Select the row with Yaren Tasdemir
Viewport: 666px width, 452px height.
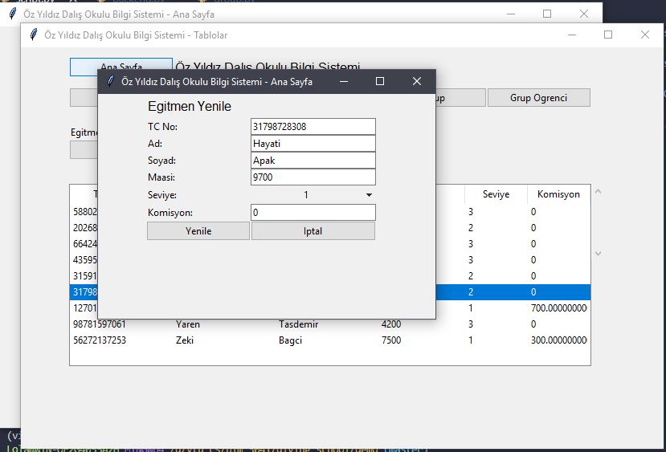point(329,324)
